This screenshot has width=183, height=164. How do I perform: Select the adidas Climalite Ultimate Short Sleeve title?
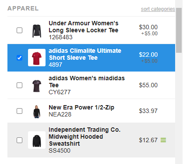coord(85,54)
